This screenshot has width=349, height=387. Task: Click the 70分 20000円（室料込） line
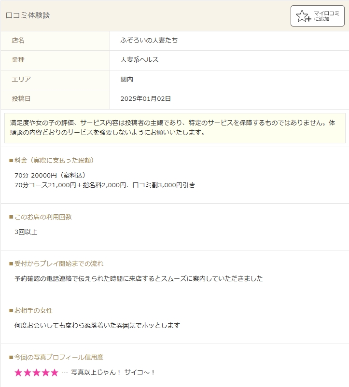[50, 175]
